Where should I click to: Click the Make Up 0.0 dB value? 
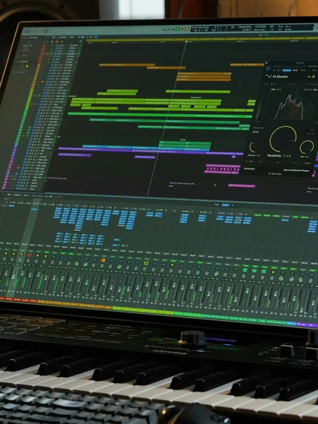click(255, 132)
